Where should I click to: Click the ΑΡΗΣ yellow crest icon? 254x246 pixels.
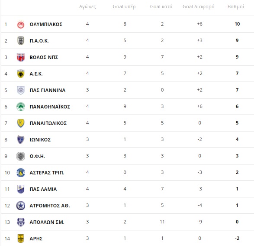(21, 239)
